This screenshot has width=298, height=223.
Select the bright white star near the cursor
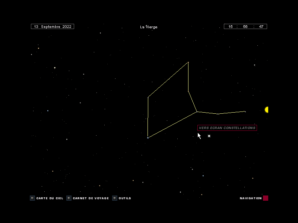click(x=209, y=136)
